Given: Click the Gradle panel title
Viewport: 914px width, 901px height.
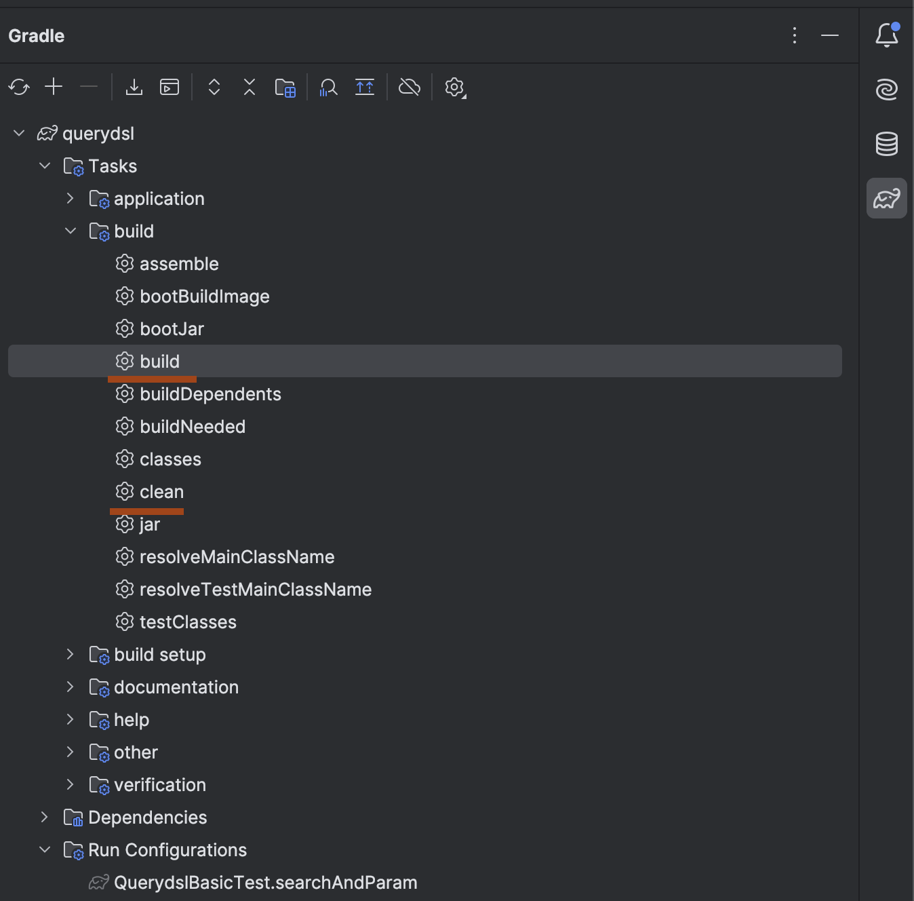Looking at the screenshot, I should coord(37,35).
